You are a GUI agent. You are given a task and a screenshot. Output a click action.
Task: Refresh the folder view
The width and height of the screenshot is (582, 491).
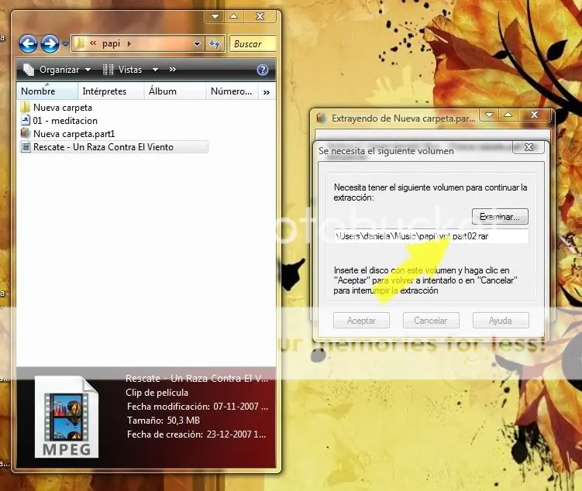(x=215, y=44)
